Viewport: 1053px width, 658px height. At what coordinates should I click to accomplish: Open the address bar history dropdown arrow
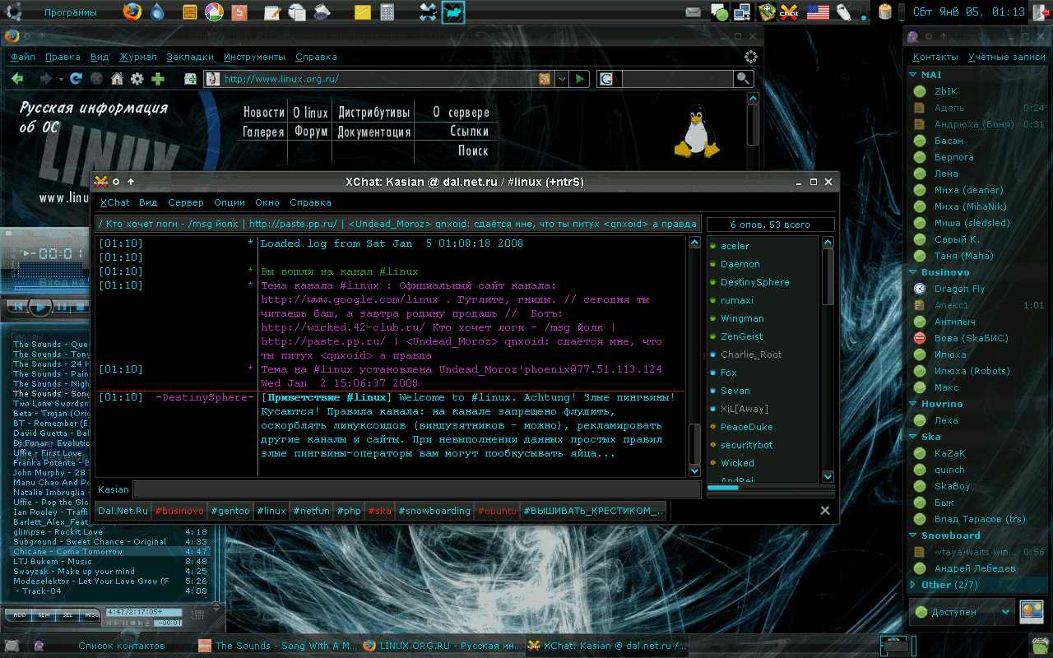562,79
